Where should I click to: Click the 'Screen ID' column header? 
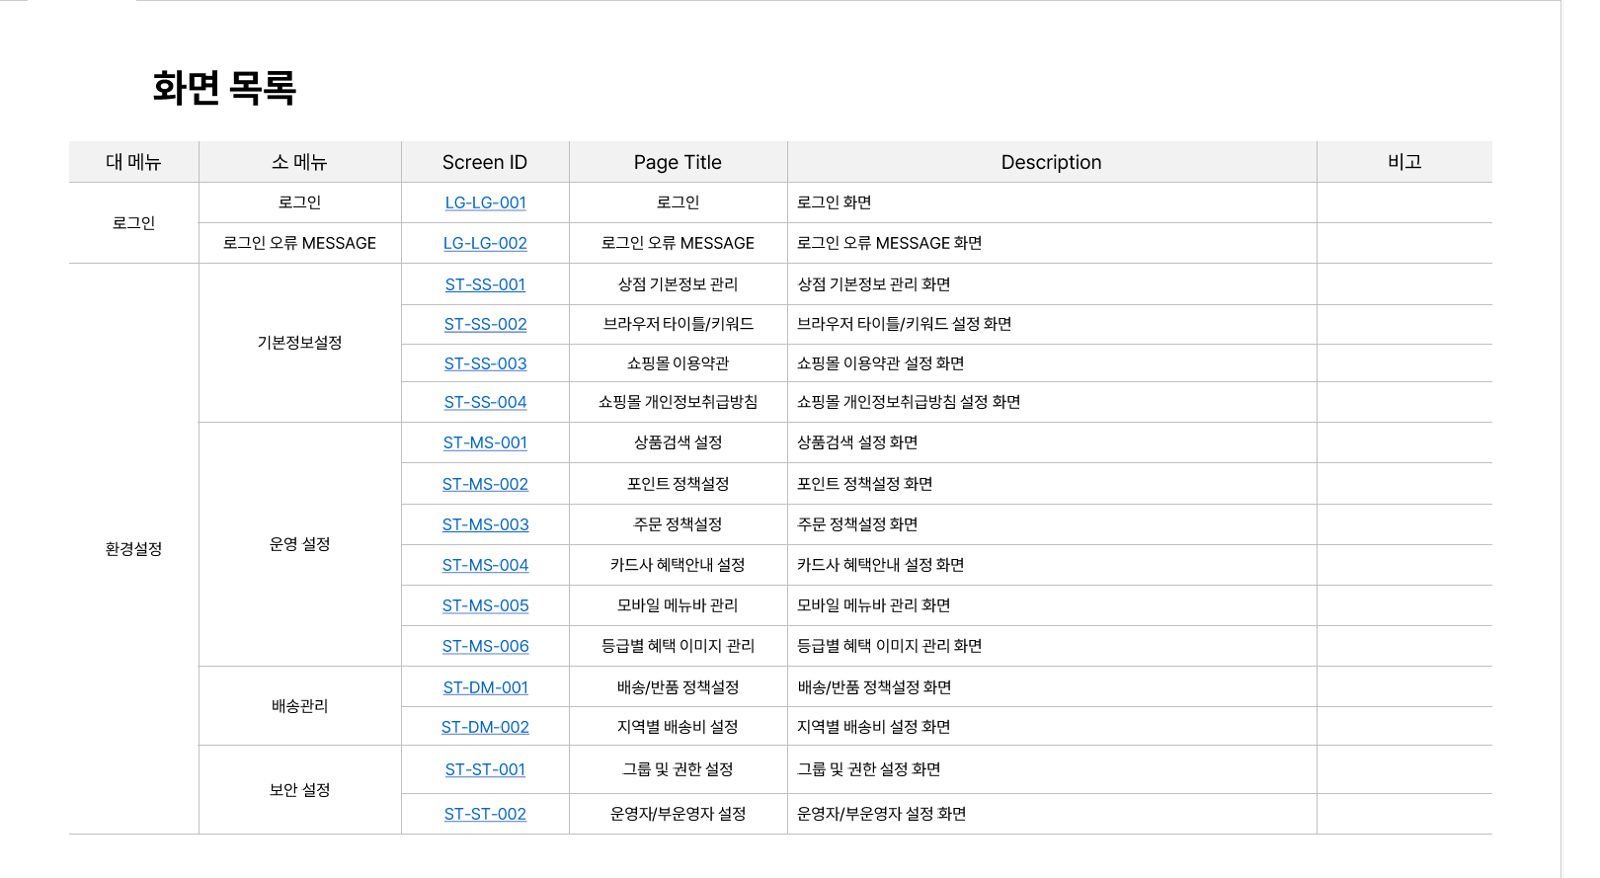coord(485,162)
